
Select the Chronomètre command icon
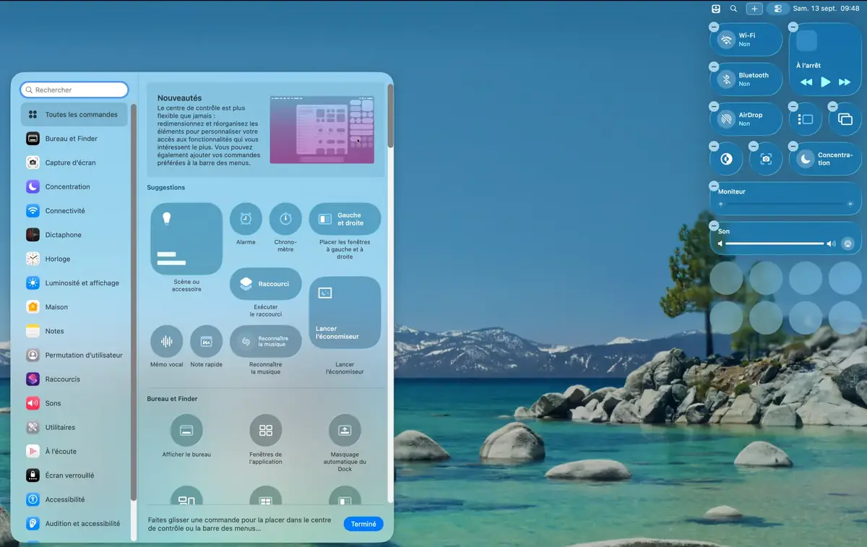pos(285,218)
